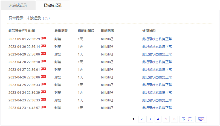This screenshot has width=220, height=126.
Task: Click NEW badge on 2023-04-26 22:36:06 record
Action: pyautogui.click(x=43, y=77)
